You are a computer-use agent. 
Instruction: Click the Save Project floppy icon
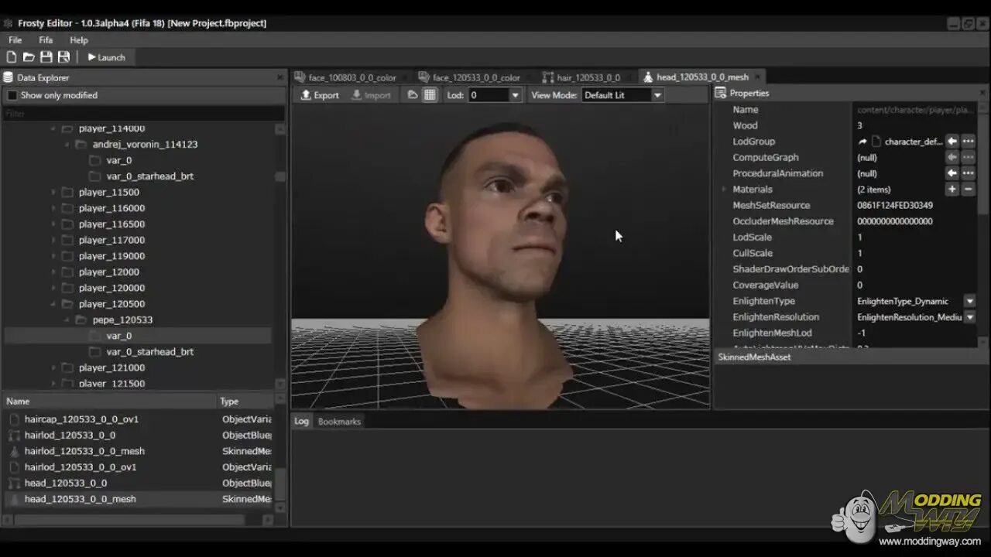point(46,57)
